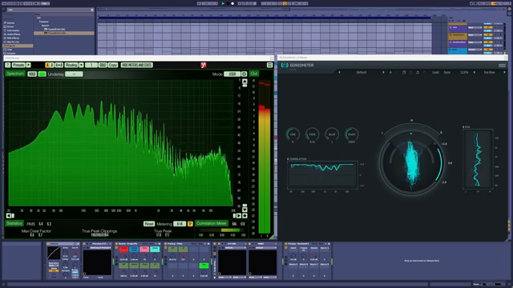Go to next Goniometer preset arrow
The width and height of the screenshot is (513, 288).
[383, 72]
